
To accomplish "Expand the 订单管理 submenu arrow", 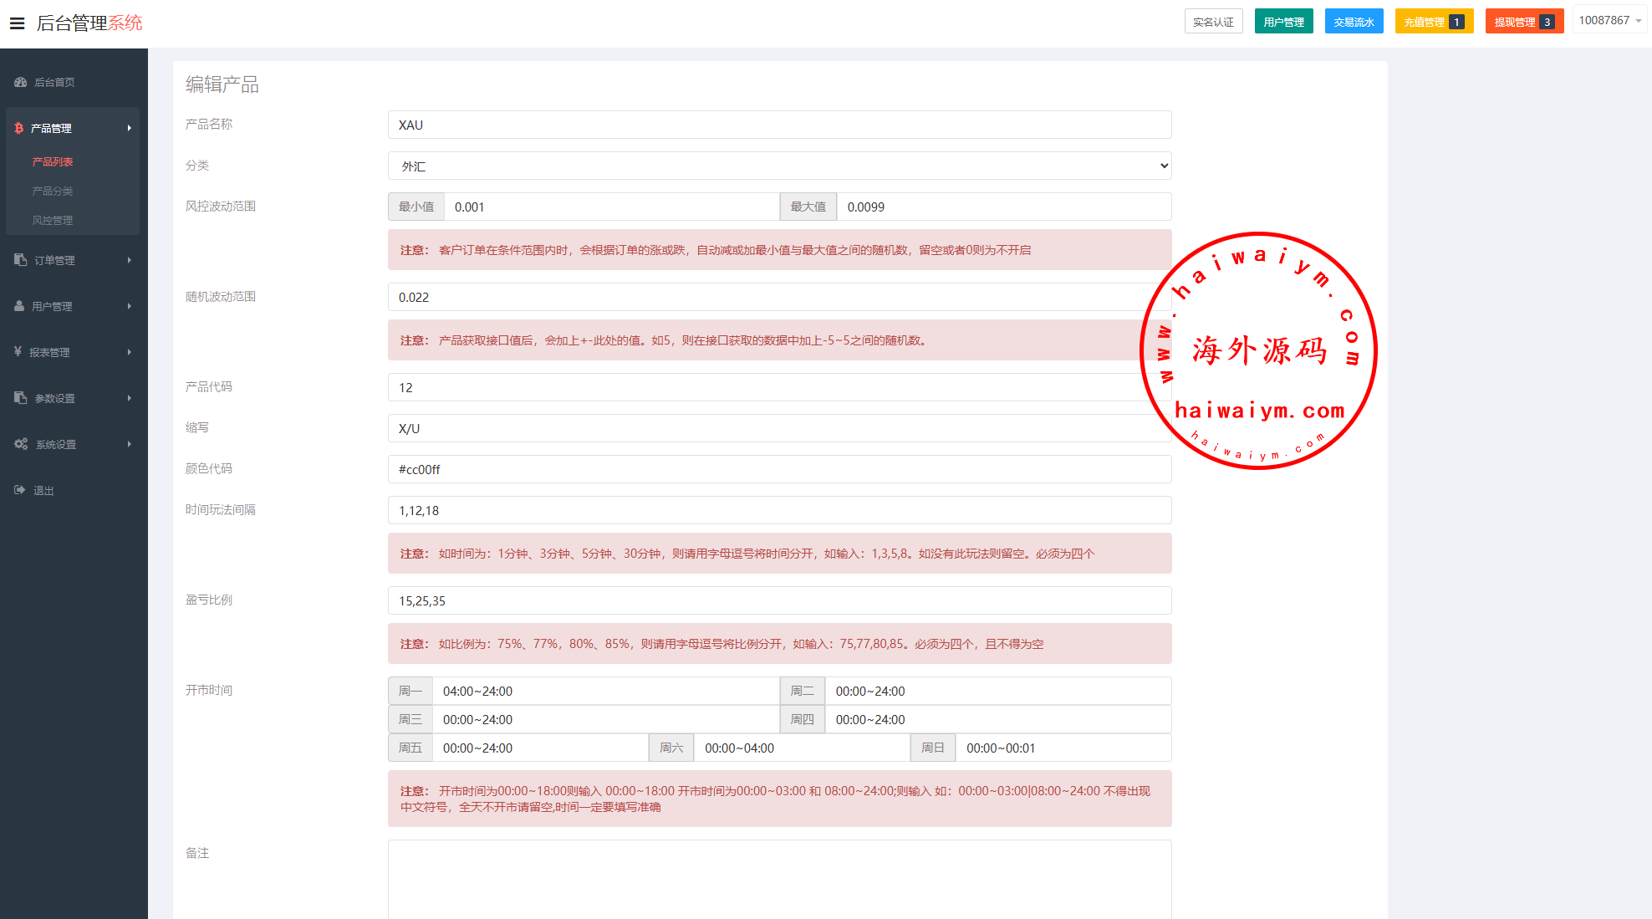I will (x=130, y=260).
